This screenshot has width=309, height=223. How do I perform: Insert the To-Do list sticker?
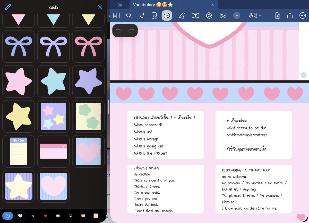click(19, 151)
